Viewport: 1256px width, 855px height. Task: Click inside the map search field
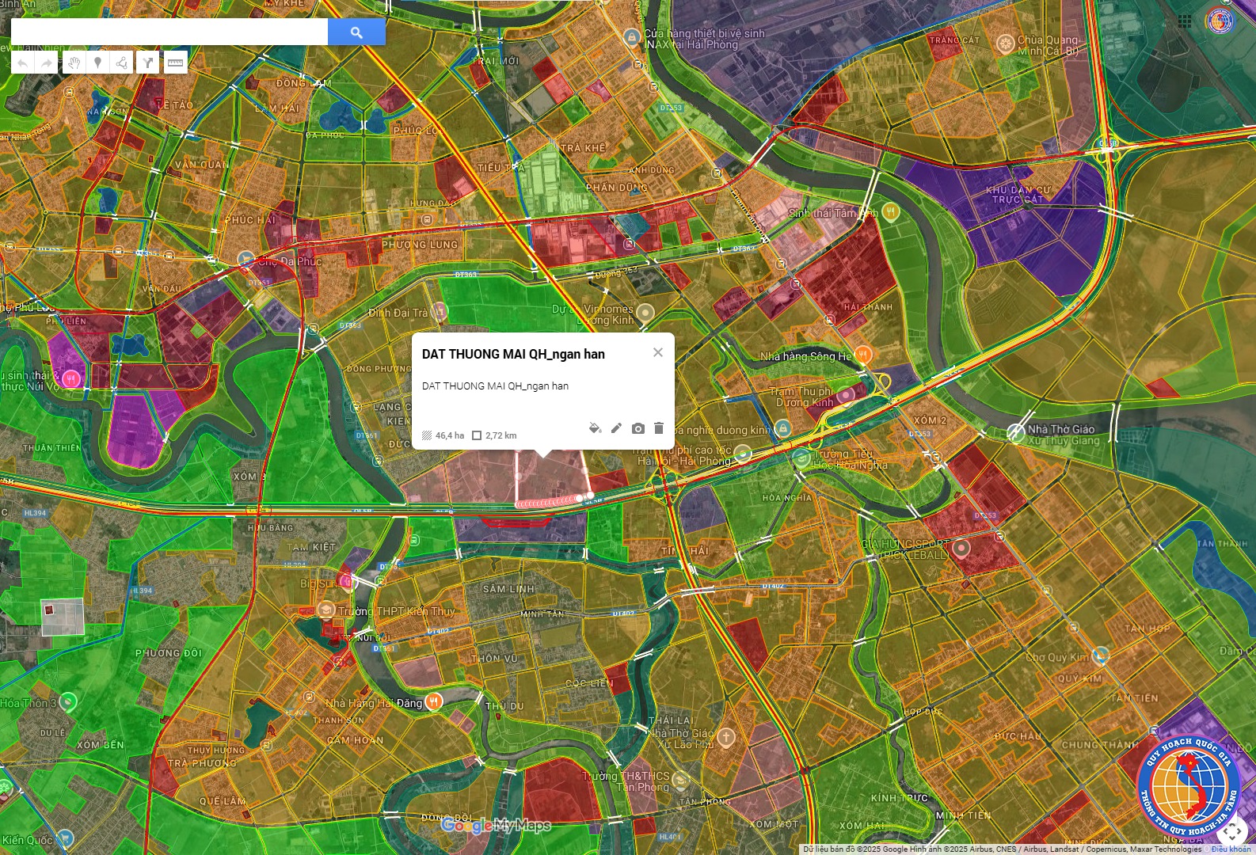coord(169,32)
